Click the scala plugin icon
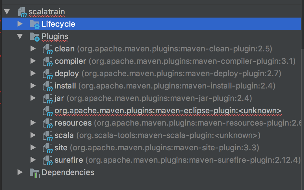Screen dimensions: 304x190 47,135
